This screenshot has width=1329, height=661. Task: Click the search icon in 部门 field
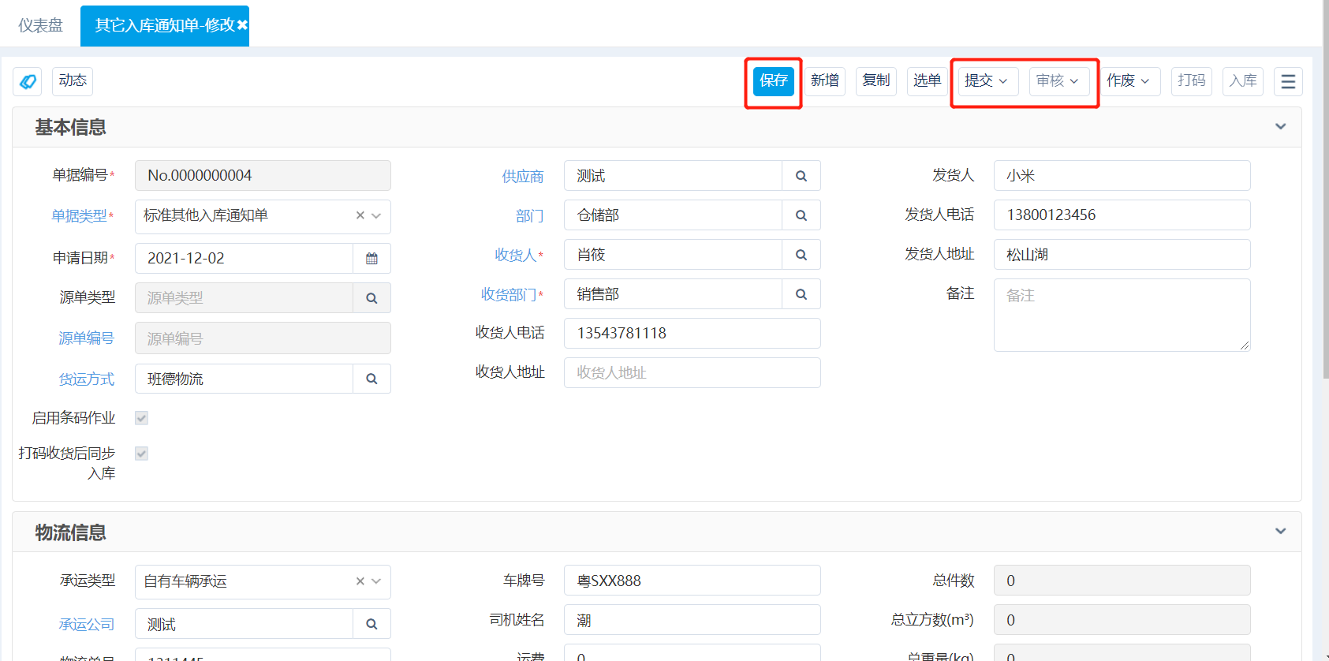coord(801,215)
